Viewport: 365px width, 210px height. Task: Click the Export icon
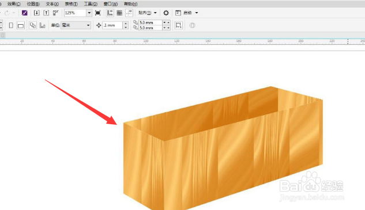(46, 13)
